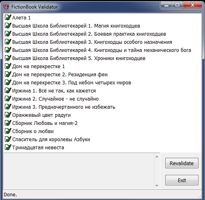Select Иржина 3. Предначертанного не избежать entry
Image resolution: width=205 pixels, height=200 pixels.
(64, 107)
